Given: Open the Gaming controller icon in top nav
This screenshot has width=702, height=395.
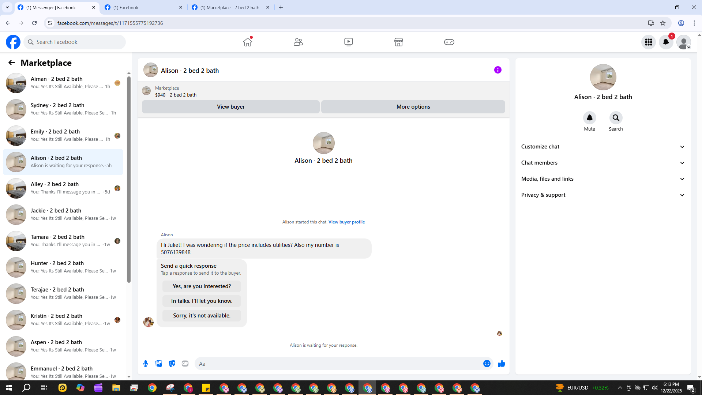Looking at the screenshot, I should click(x=449, y=42).
